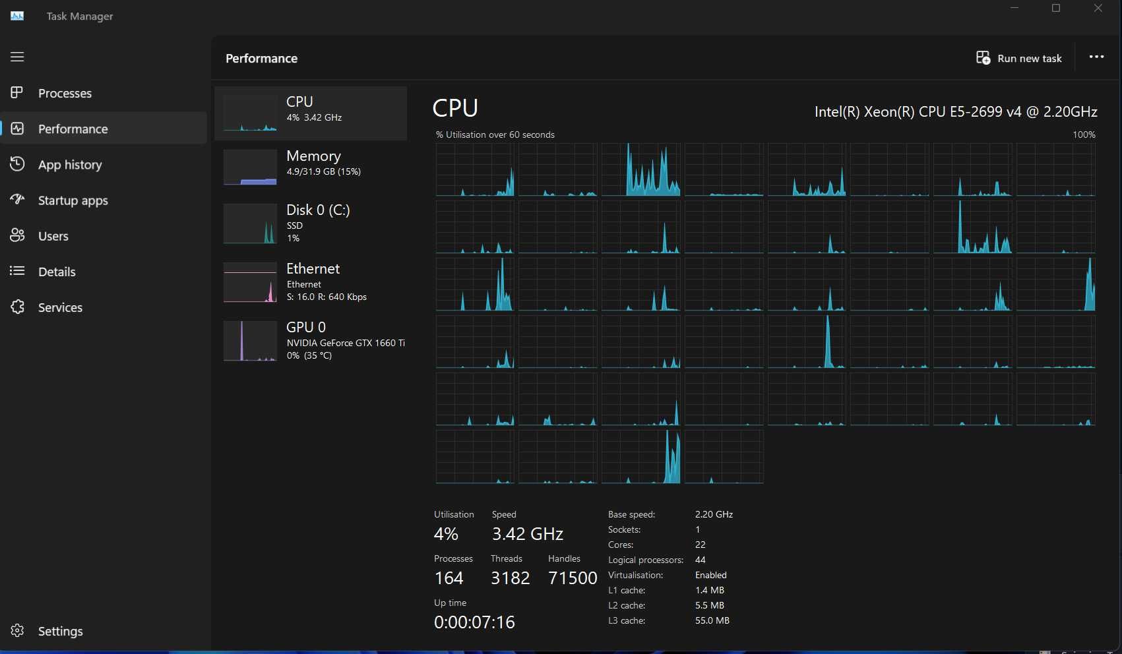Open the Details page
1122x654 pixels.
(57, 272)
